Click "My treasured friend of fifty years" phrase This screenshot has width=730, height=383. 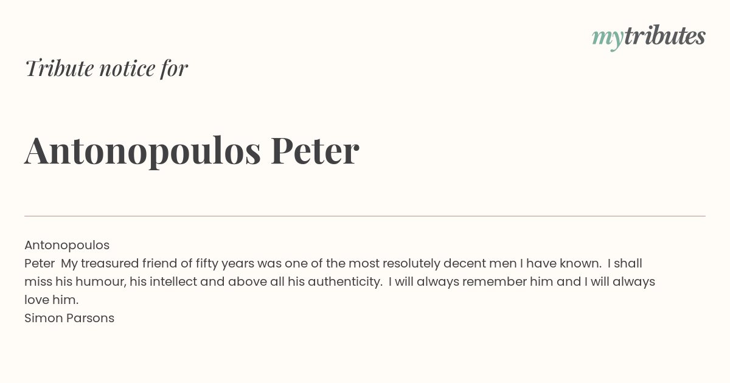(158, 264)
